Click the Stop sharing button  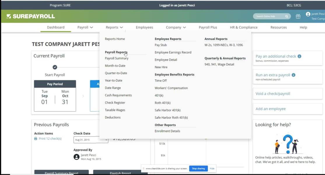(198, 169)
